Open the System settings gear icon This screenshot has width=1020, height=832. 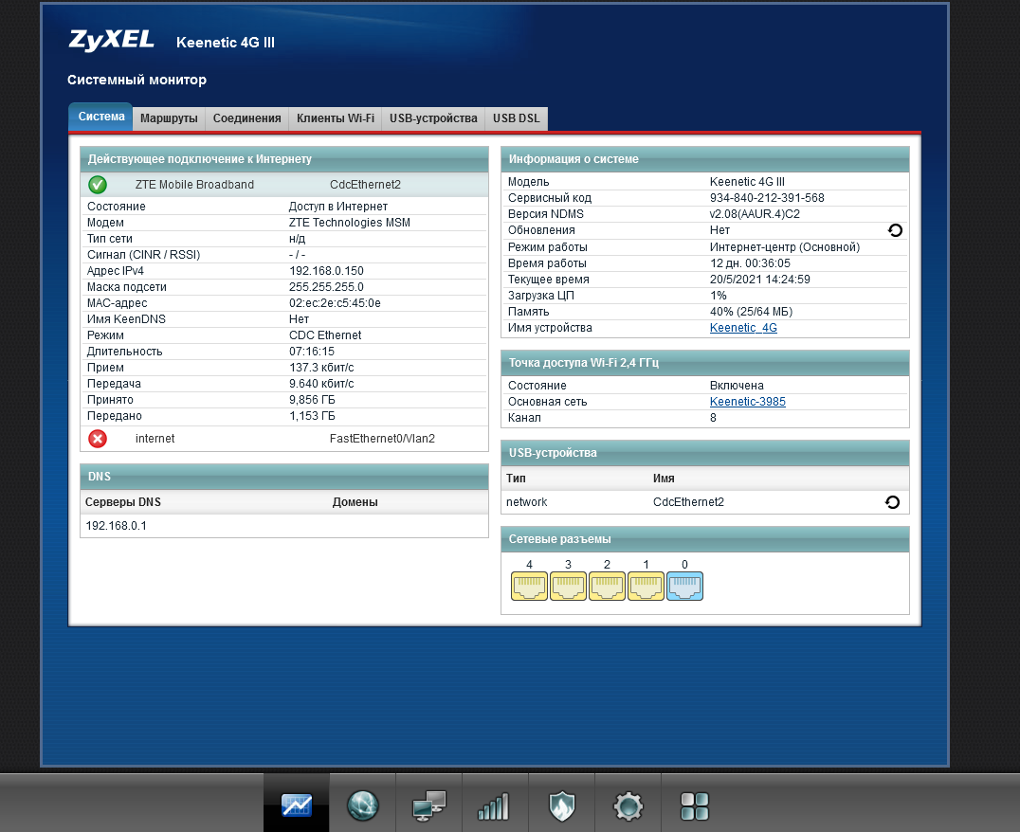coord(628,805)
